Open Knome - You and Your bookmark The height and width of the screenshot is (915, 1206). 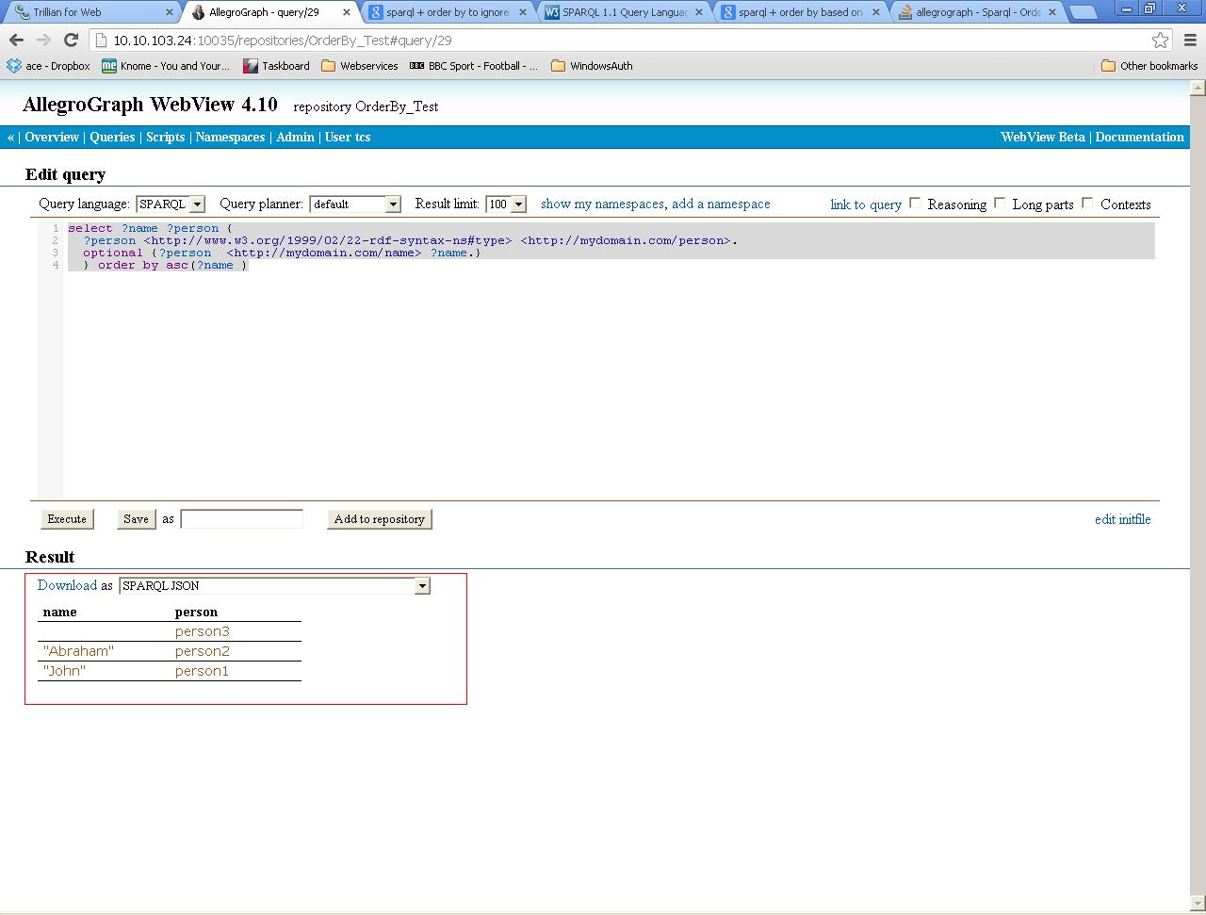tap(166, 66)
